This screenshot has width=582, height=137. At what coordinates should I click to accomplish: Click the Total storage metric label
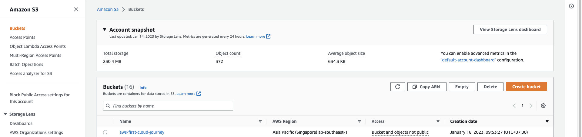(115, 53)
